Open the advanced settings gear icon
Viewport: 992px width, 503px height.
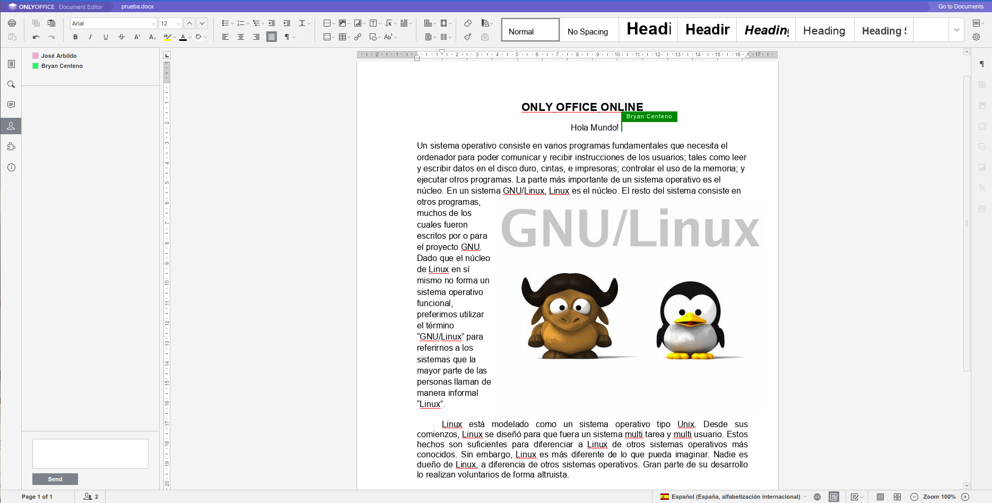coord(977,37)
